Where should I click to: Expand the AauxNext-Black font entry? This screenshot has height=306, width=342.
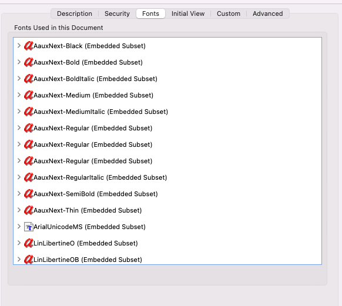(19, 46)
